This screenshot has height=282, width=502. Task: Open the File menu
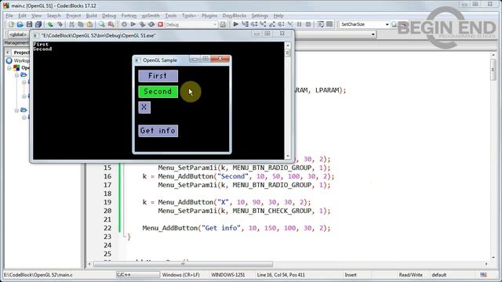[x=9, y=16]
